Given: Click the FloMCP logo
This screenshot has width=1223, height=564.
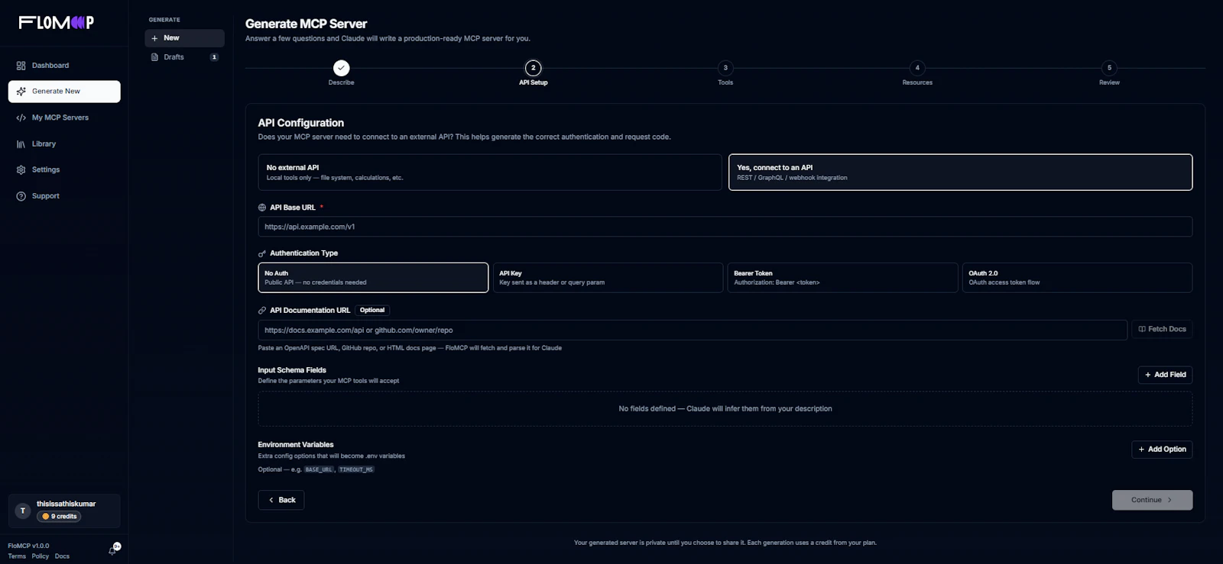Looking at the screenshot, I should (x=57, y=22).
